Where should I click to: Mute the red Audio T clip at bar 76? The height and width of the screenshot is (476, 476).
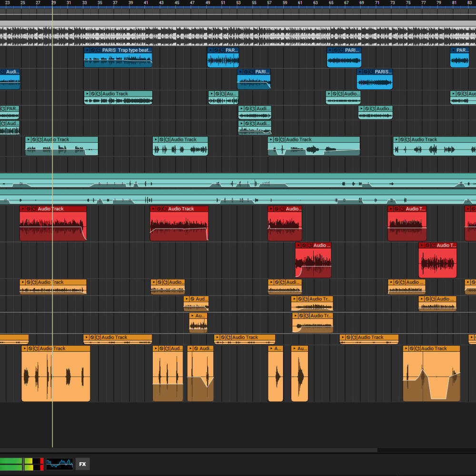coord(427,245)
